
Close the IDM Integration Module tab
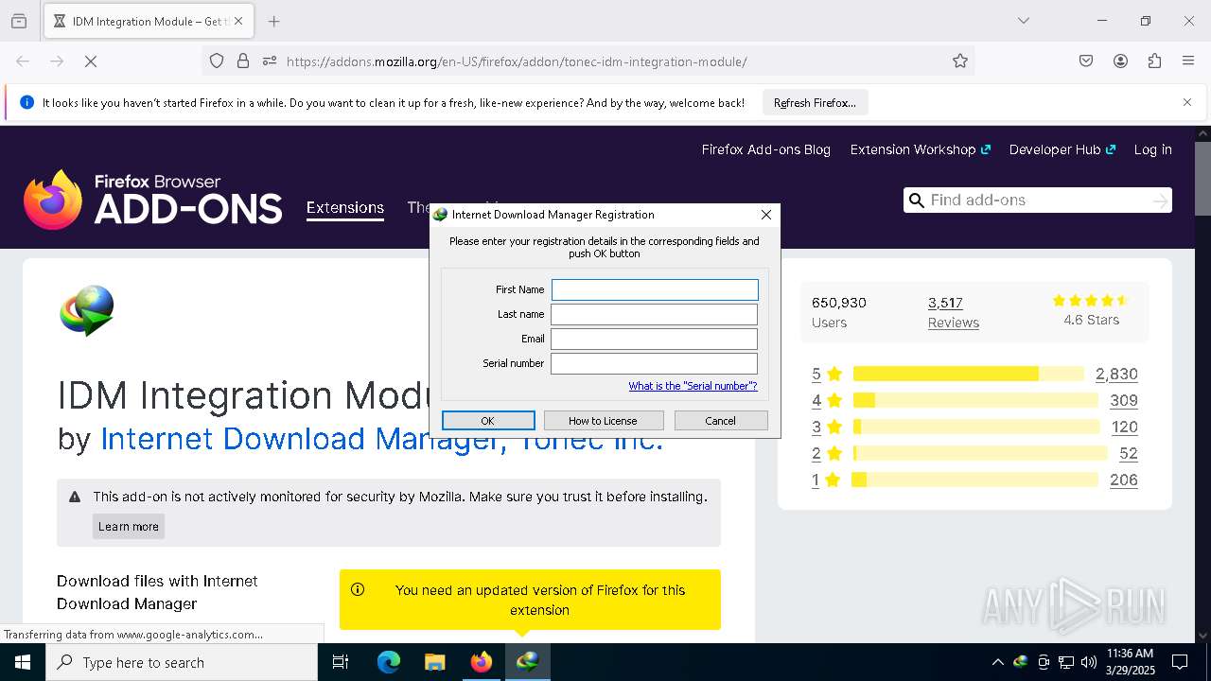tap(238, 21)
